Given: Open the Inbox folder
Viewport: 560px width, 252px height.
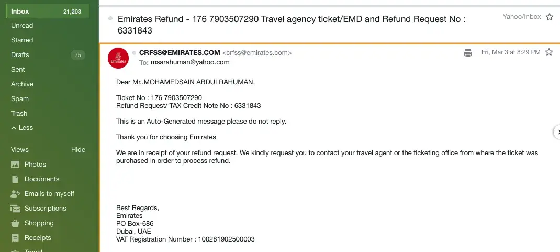Looking at the screenshot, I should coord(20,11).
